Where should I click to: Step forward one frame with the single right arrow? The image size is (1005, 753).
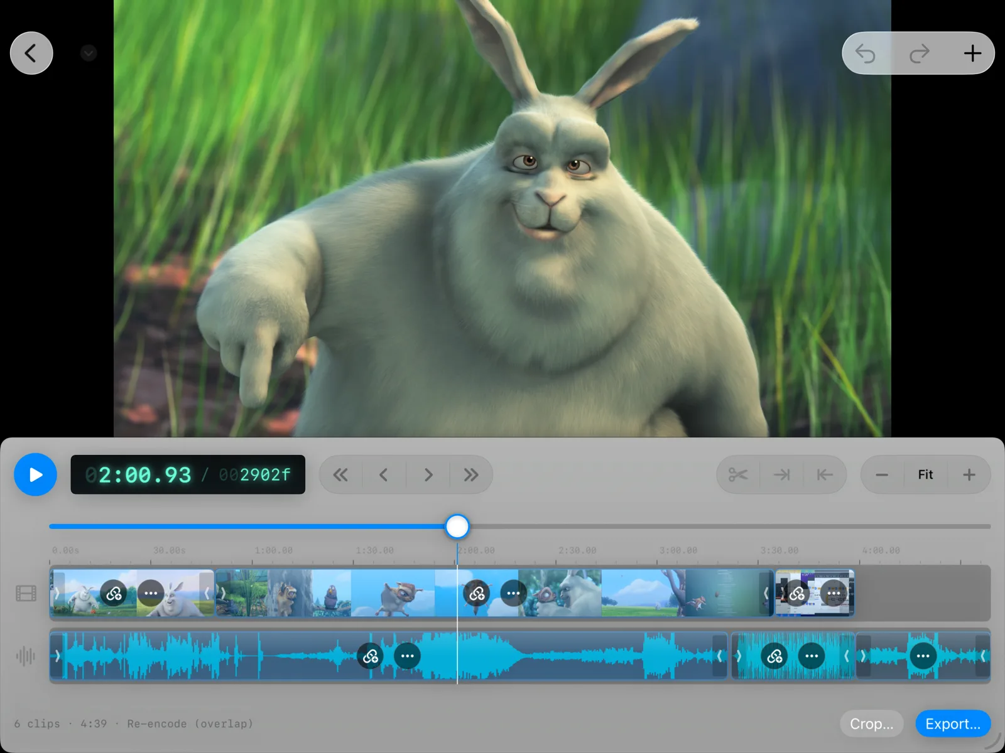[428, 475]
